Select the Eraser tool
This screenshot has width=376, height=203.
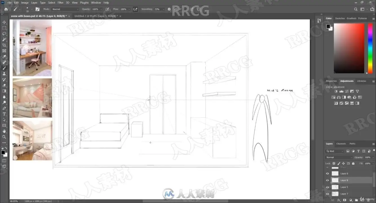(4, 85)
